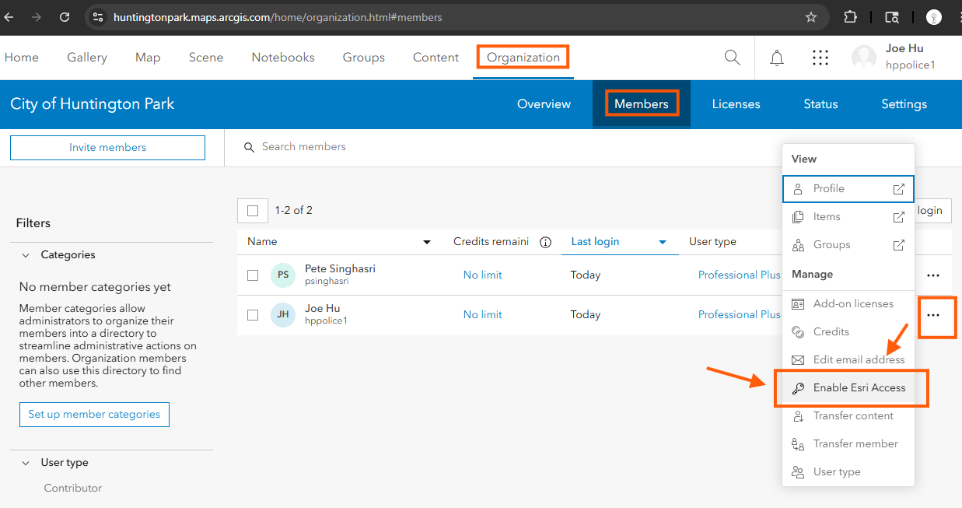Click Set up member categories button

coord(94,415)
